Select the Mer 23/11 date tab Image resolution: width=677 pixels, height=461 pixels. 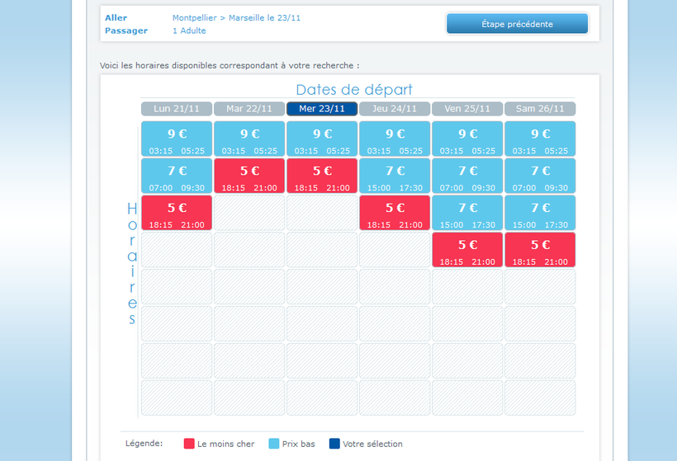(x=322, y=109)
